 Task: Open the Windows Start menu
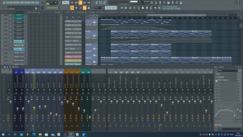(x=3, y=134)
